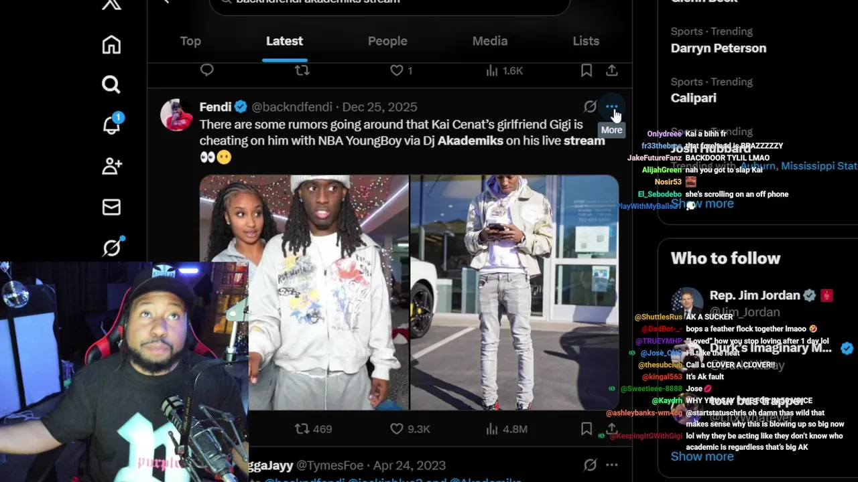Open the Messages envelope icon
Image resolution: width=858 pixels, height=482 pixels.
tap(111, 208)
